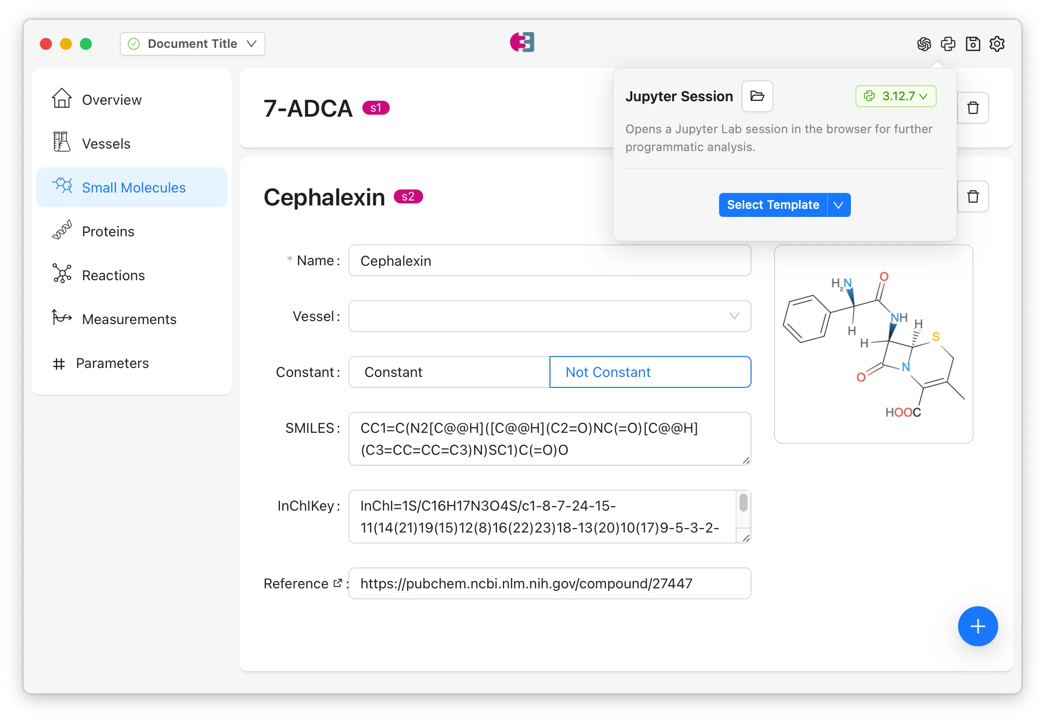Click the OpenAI assistant icon in toolbar
The width and height of the screenshot is (1045, 721).
[x=924, y=44]
